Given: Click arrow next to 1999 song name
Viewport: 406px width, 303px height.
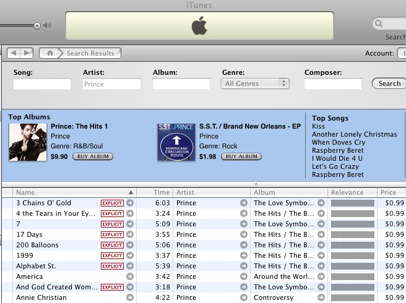Looking at the screenshot, I should tap(130, 255).
